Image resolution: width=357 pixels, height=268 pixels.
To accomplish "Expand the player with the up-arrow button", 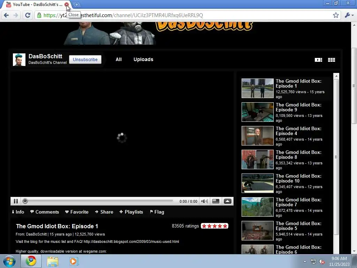I will 227,201.
